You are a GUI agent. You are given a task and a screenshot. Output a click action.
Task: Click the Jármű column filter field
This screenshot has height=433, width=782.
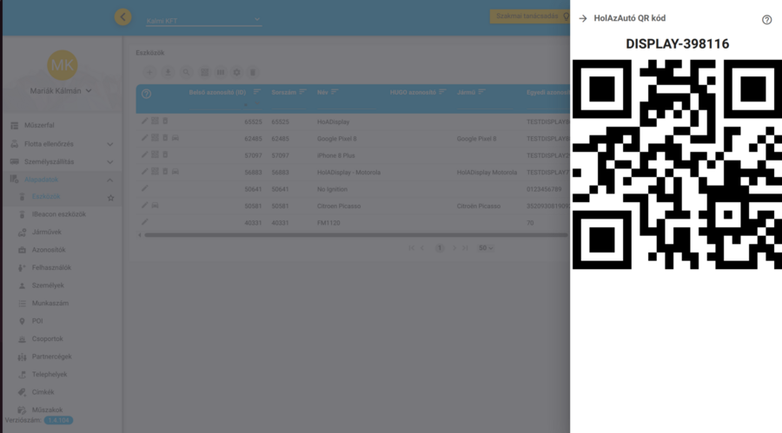(x=484, y=105)
